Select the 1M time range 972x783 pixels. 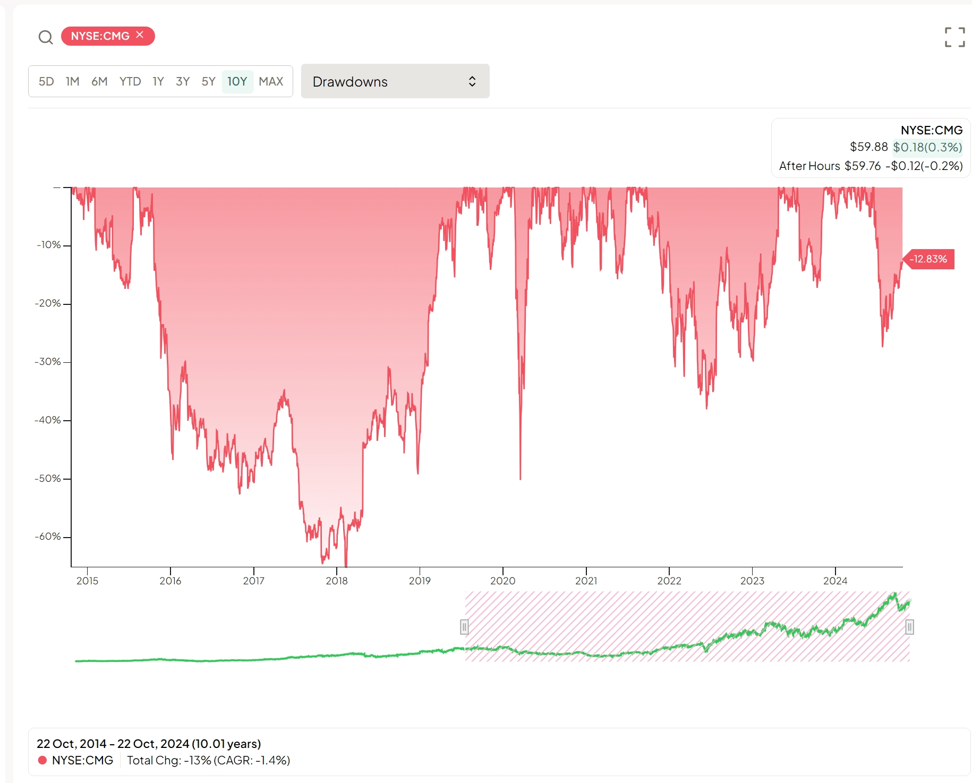[x=73, y=81]
